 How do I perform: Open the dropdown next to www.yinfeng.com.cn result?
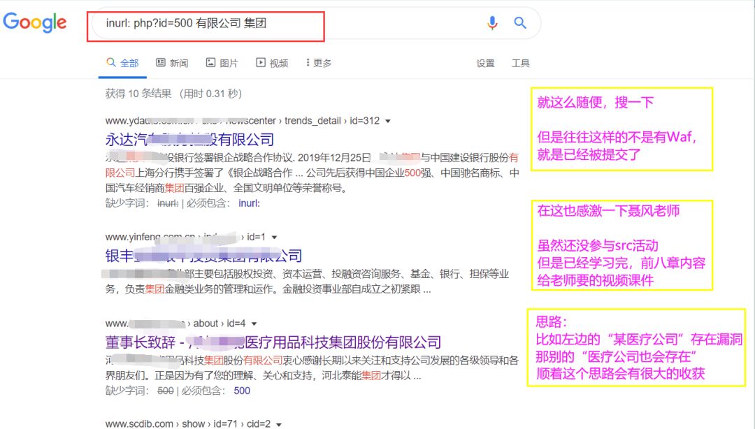(x=274, y=237)
